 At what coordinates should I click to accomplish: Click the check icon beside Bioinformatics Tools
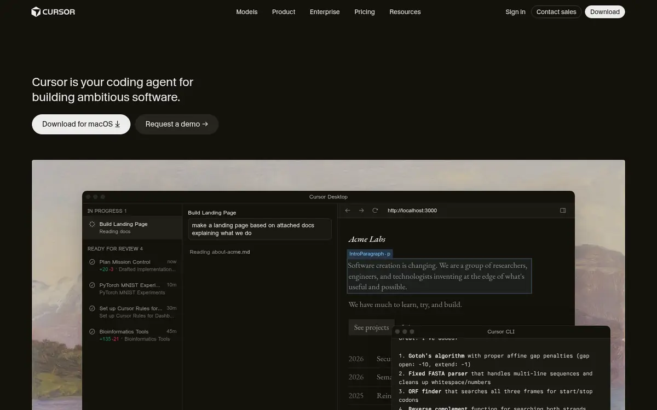(x=92, y=331)
